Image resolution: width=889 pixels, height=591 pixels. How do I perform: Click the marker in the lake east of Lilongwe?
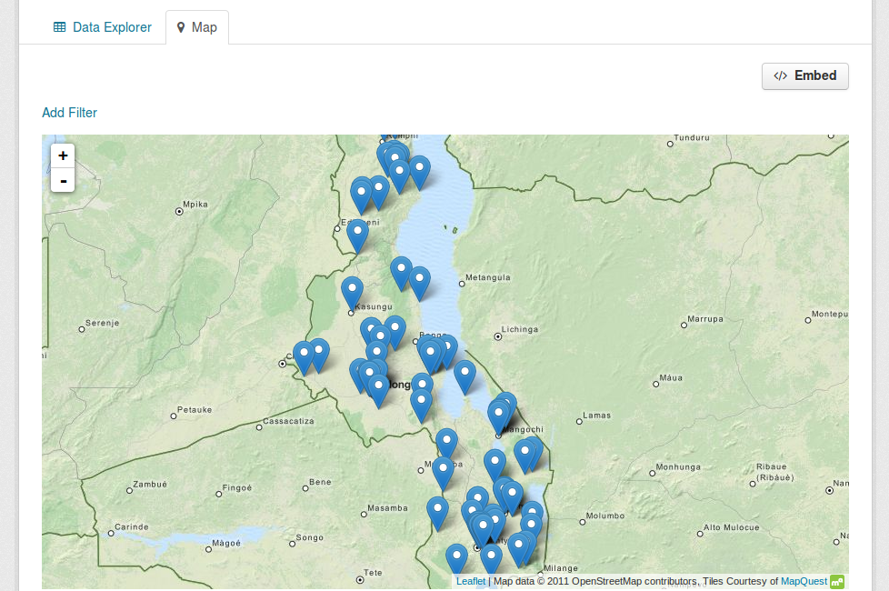[x=464, y=376]
